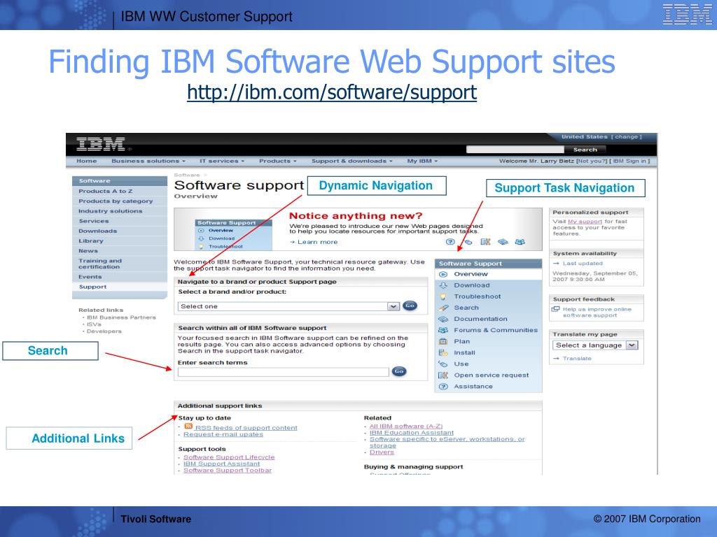
Task: Click the Drivers link
Action: click(x=382, y=452)
